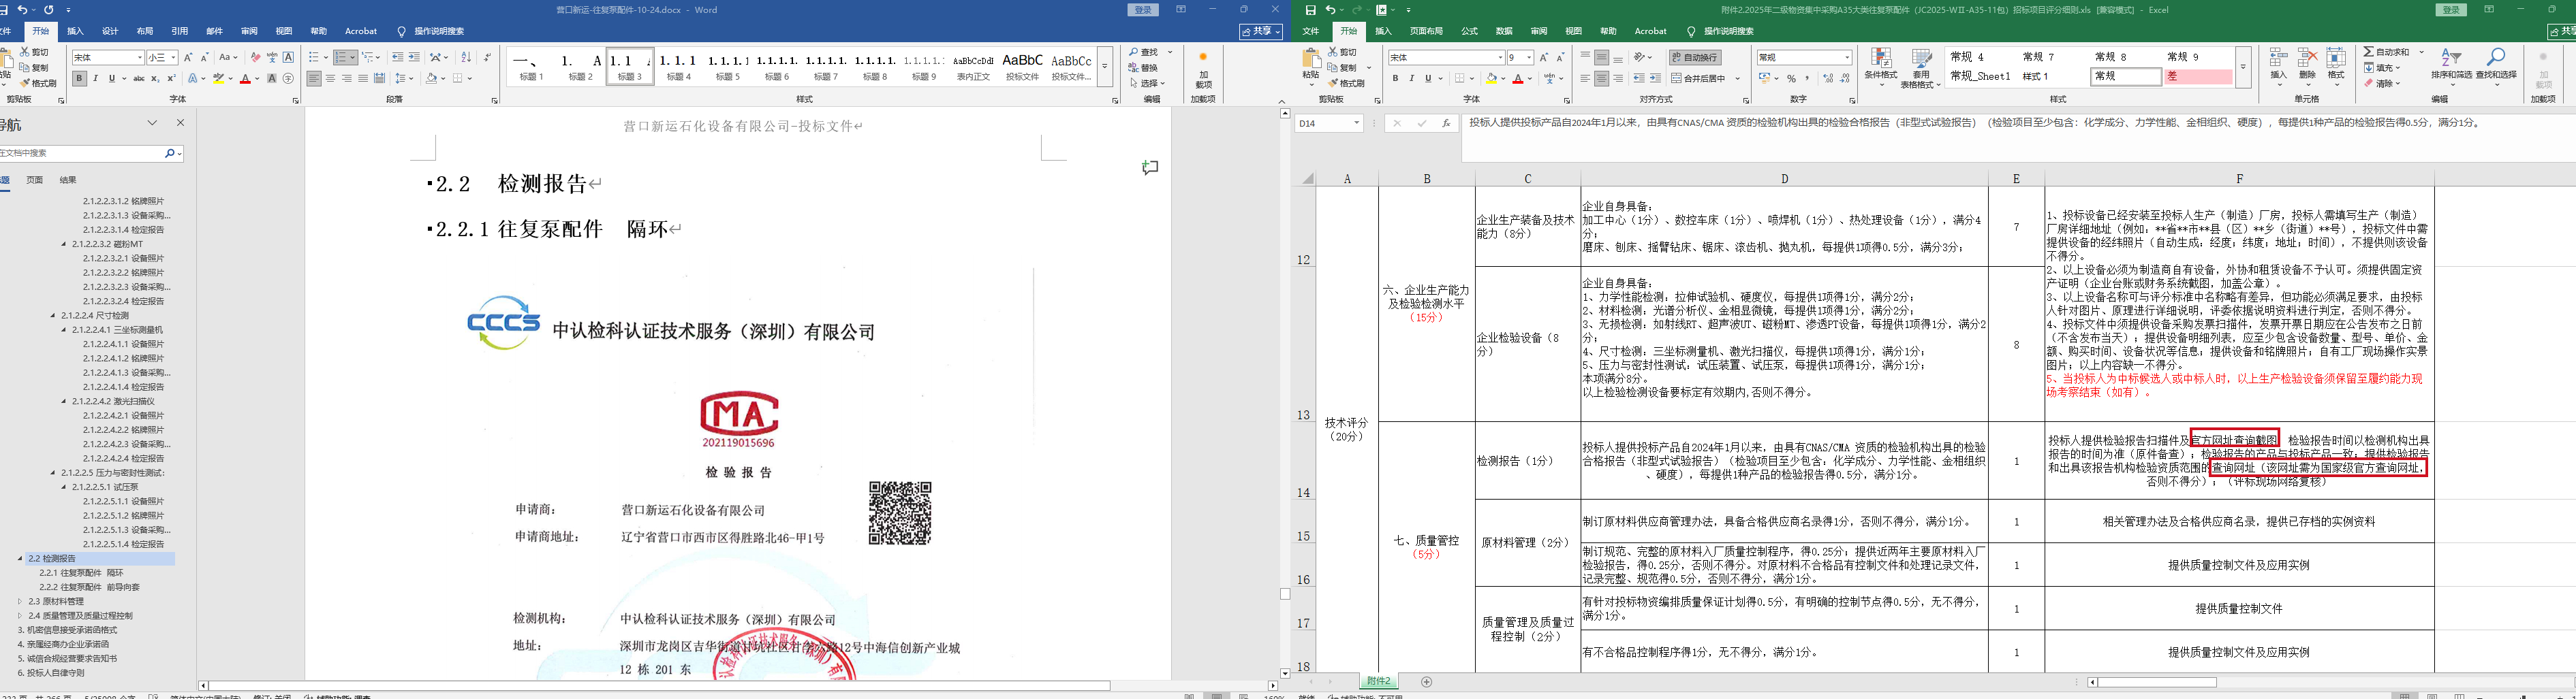This screenshot has height=699, width=2576.
Task: Open Excel's 公式 ribbon tab
Action: pos(1469,31)
